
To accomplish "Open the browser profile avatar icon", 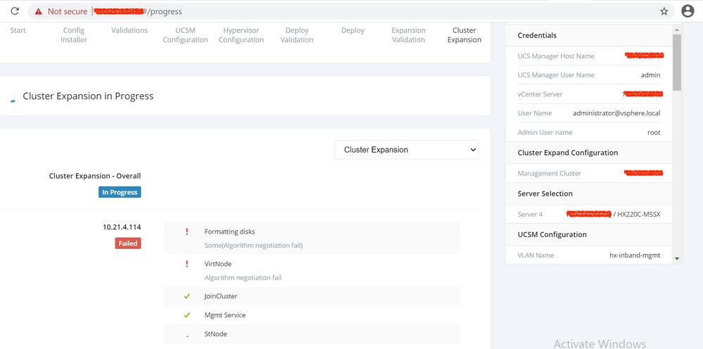I will coord(688,11).
